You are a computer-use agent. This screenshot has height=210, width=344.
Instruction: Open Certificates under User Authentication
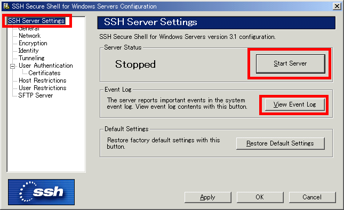(45, 73)
